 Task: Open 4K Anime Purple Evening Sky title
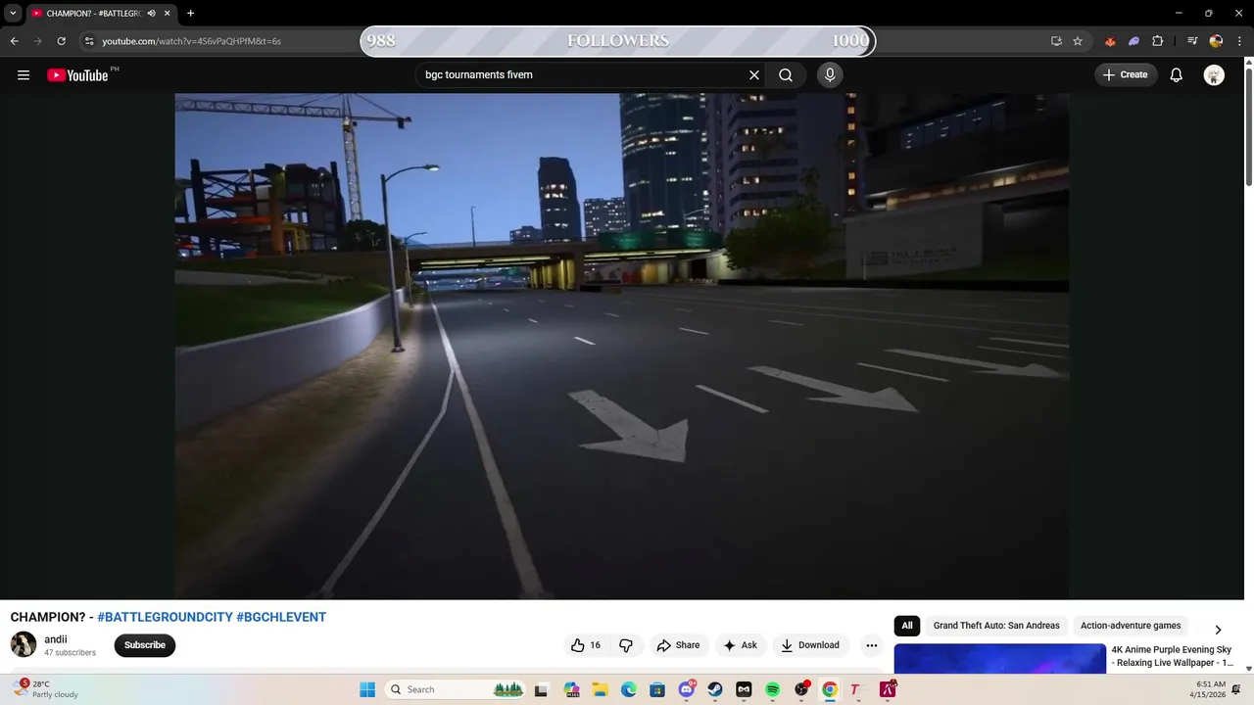(x=1172, y=656)
